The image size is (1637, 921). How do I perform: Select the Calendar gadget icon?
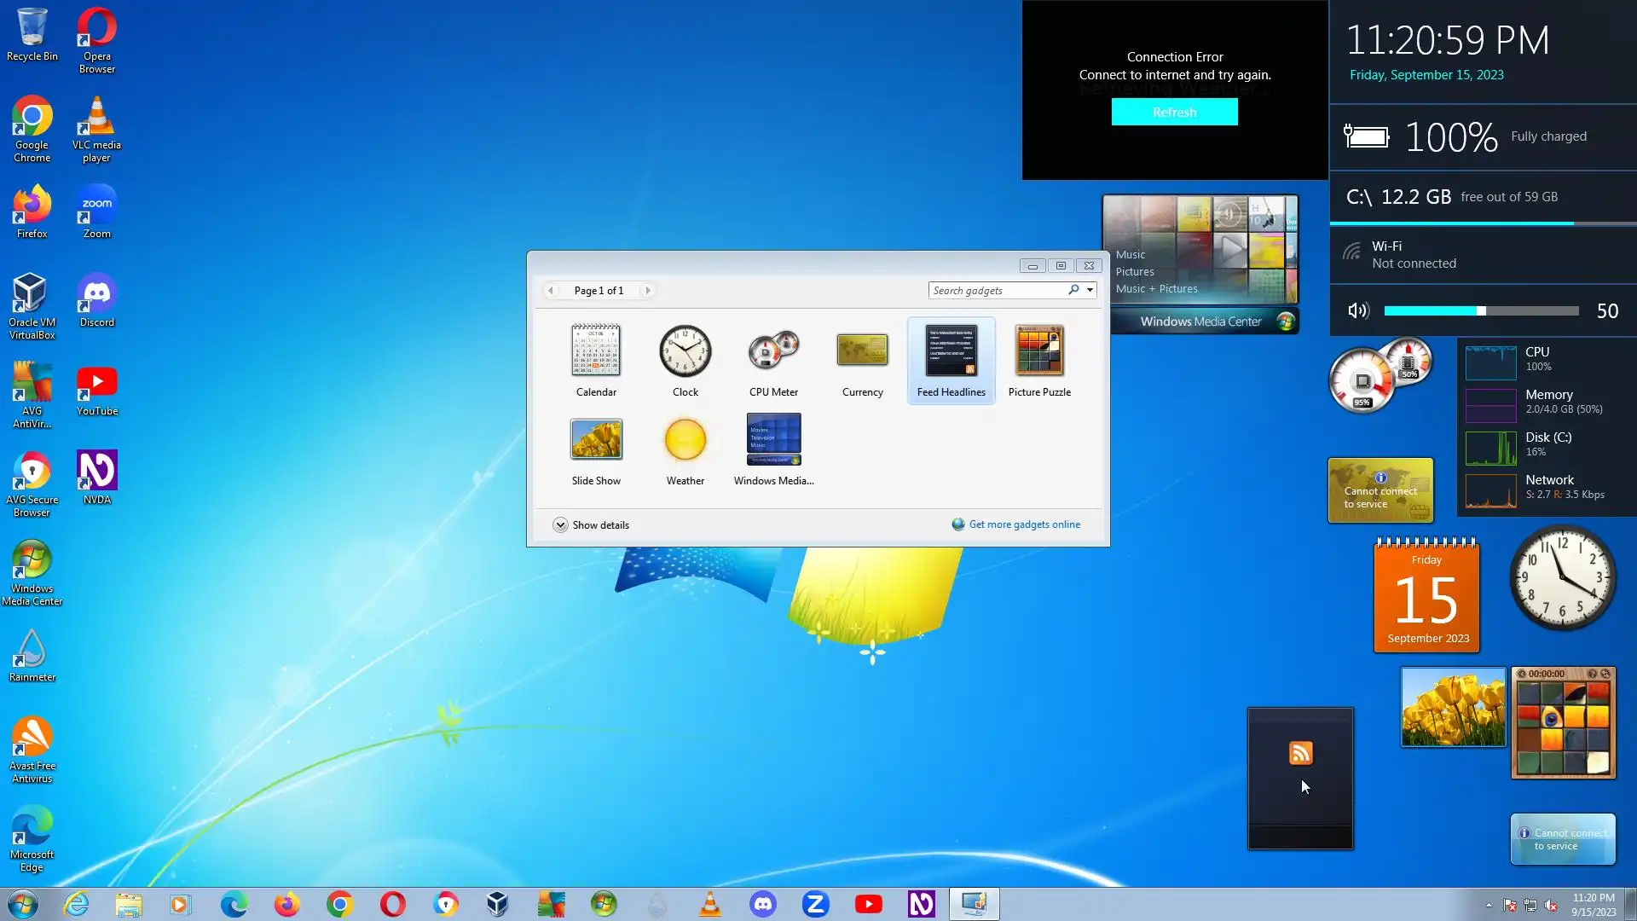[596, 350]
